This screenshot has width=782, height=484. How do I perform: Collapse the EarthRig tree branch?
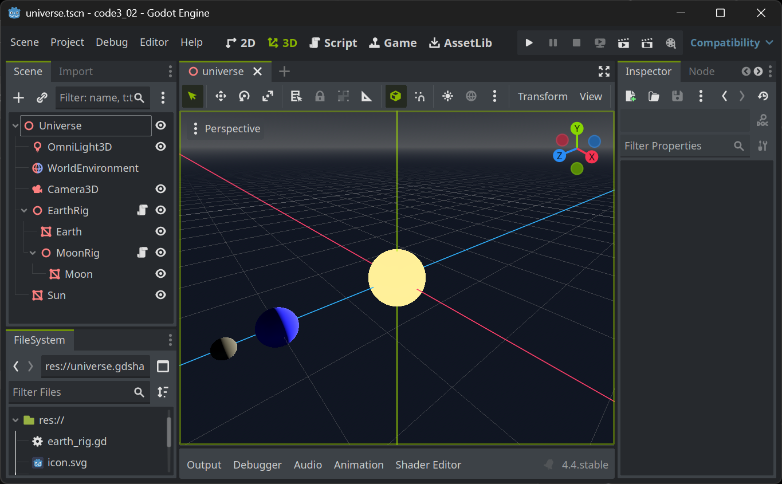coord(24,211)
